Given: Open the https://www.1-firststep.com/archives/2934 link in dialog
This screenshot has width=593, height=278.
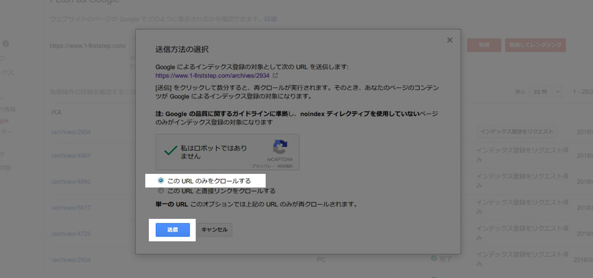Looking at the screenshot, I should tap(212, 76).
